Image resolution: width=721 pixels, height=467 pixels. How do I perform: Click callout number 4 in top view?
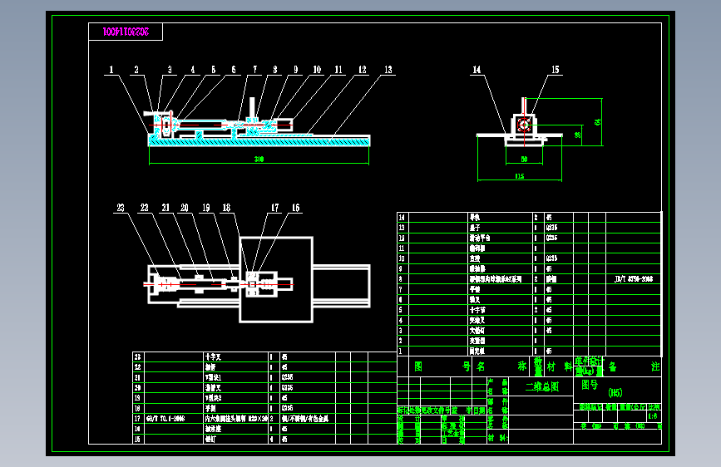(x=193, y=70)
